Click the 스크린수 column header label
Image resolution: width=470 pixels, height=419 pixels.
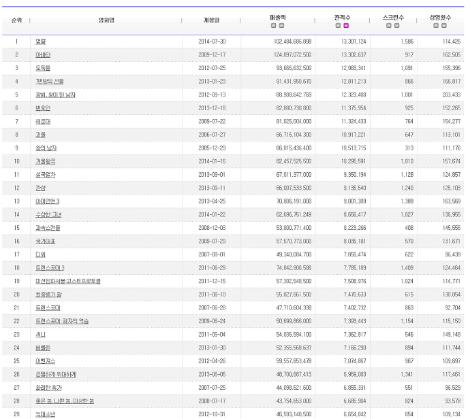coord(393,18)
